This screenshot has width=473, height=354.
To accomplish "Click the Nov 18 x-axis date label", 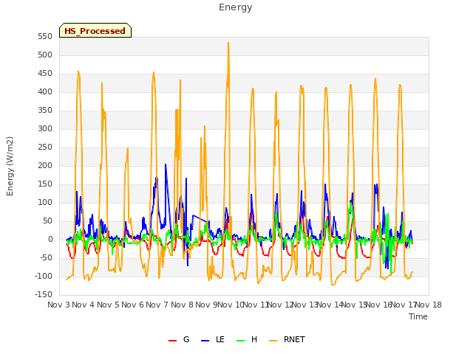I will coord(429,305).
